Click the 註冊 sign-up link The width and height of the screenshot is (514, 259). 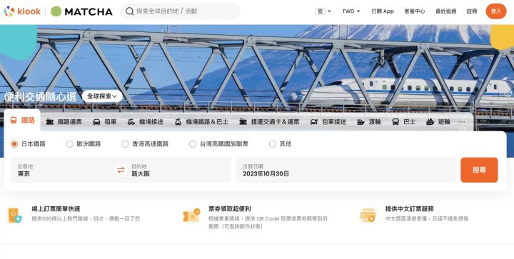coord(472,11)
